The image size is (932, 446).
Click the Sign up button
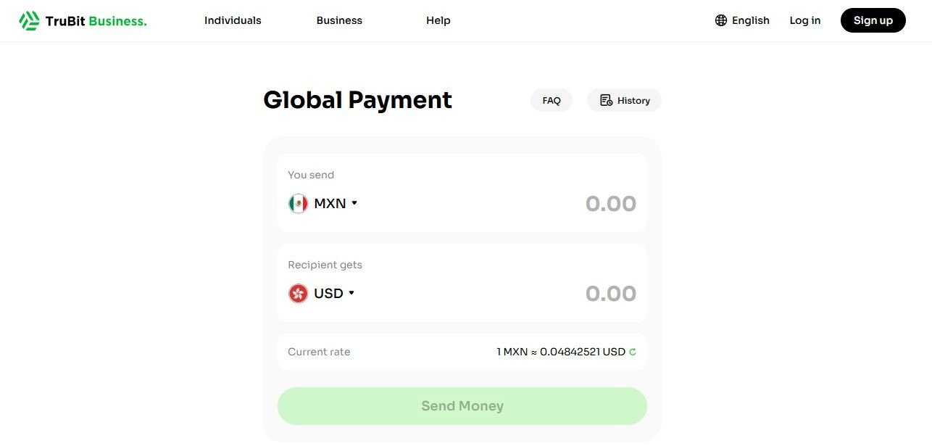click(x=873, y=20)
